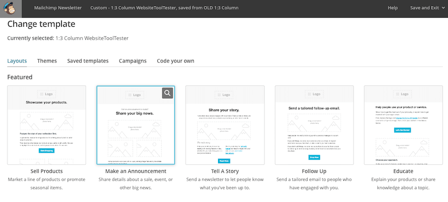
Task: Click the Sell Products title text
Action: click(x=47, y=171)
